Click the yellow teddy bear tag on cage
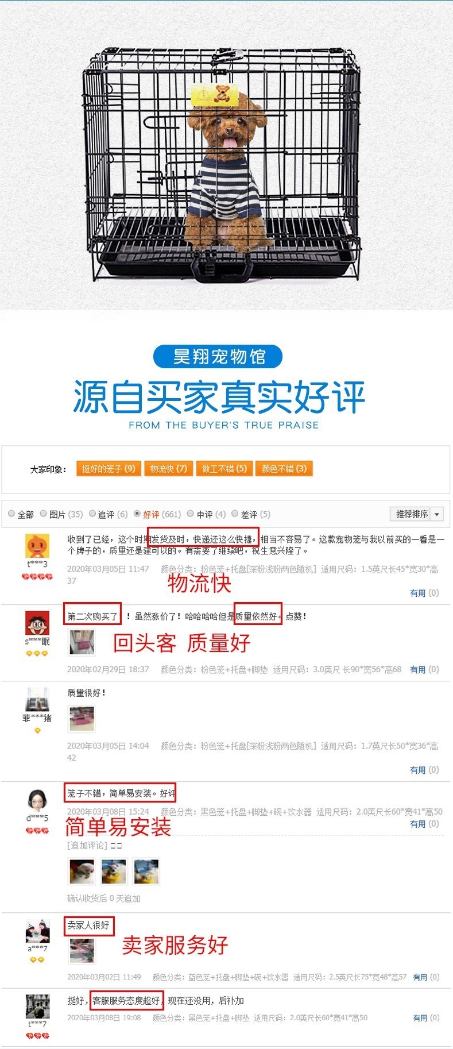The image size is (453, 1049). [x=214, y=94]
